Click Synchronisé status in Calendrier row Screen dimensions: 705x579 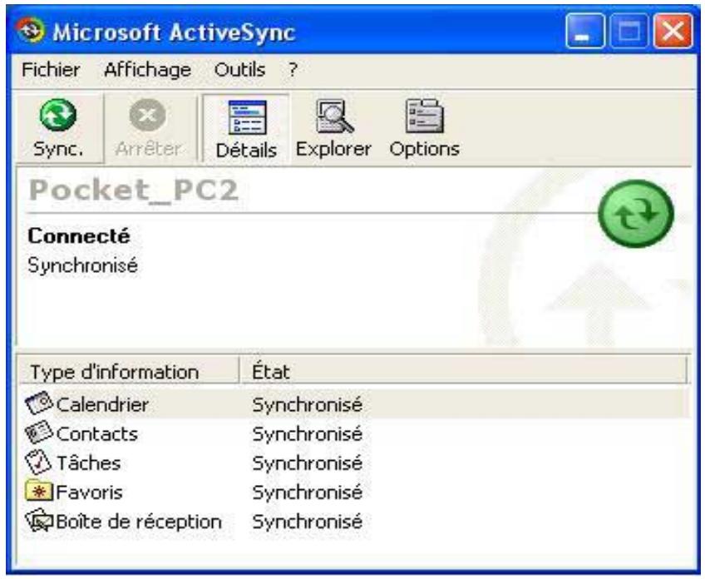tap(308, 404)
